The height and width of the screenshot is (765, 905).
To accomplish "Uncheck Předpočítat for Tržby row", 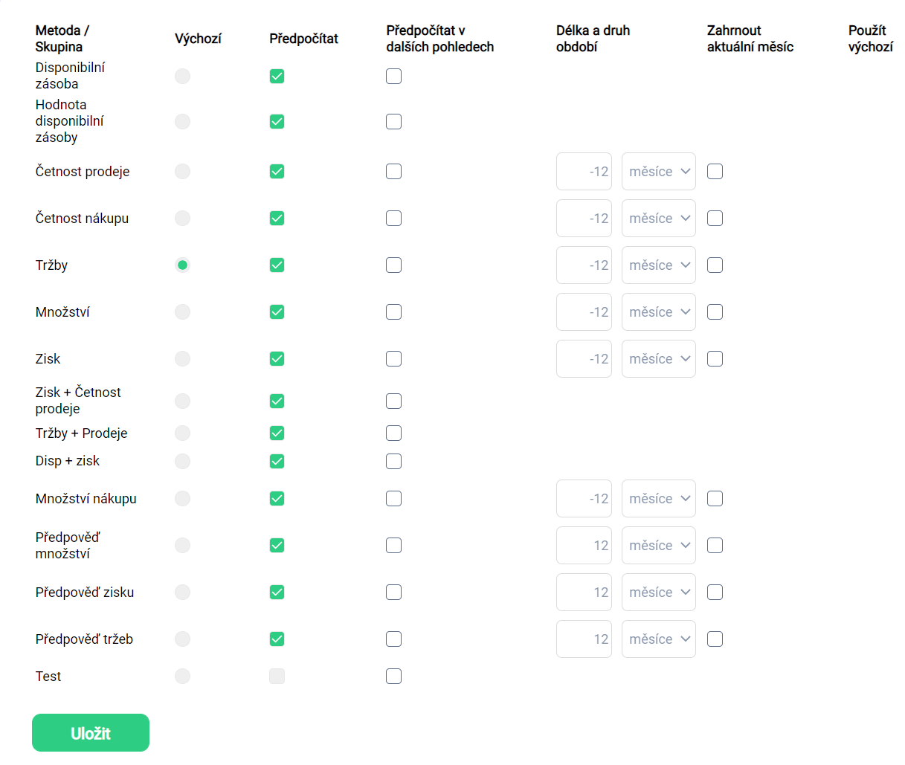I will tap(277, 265).
